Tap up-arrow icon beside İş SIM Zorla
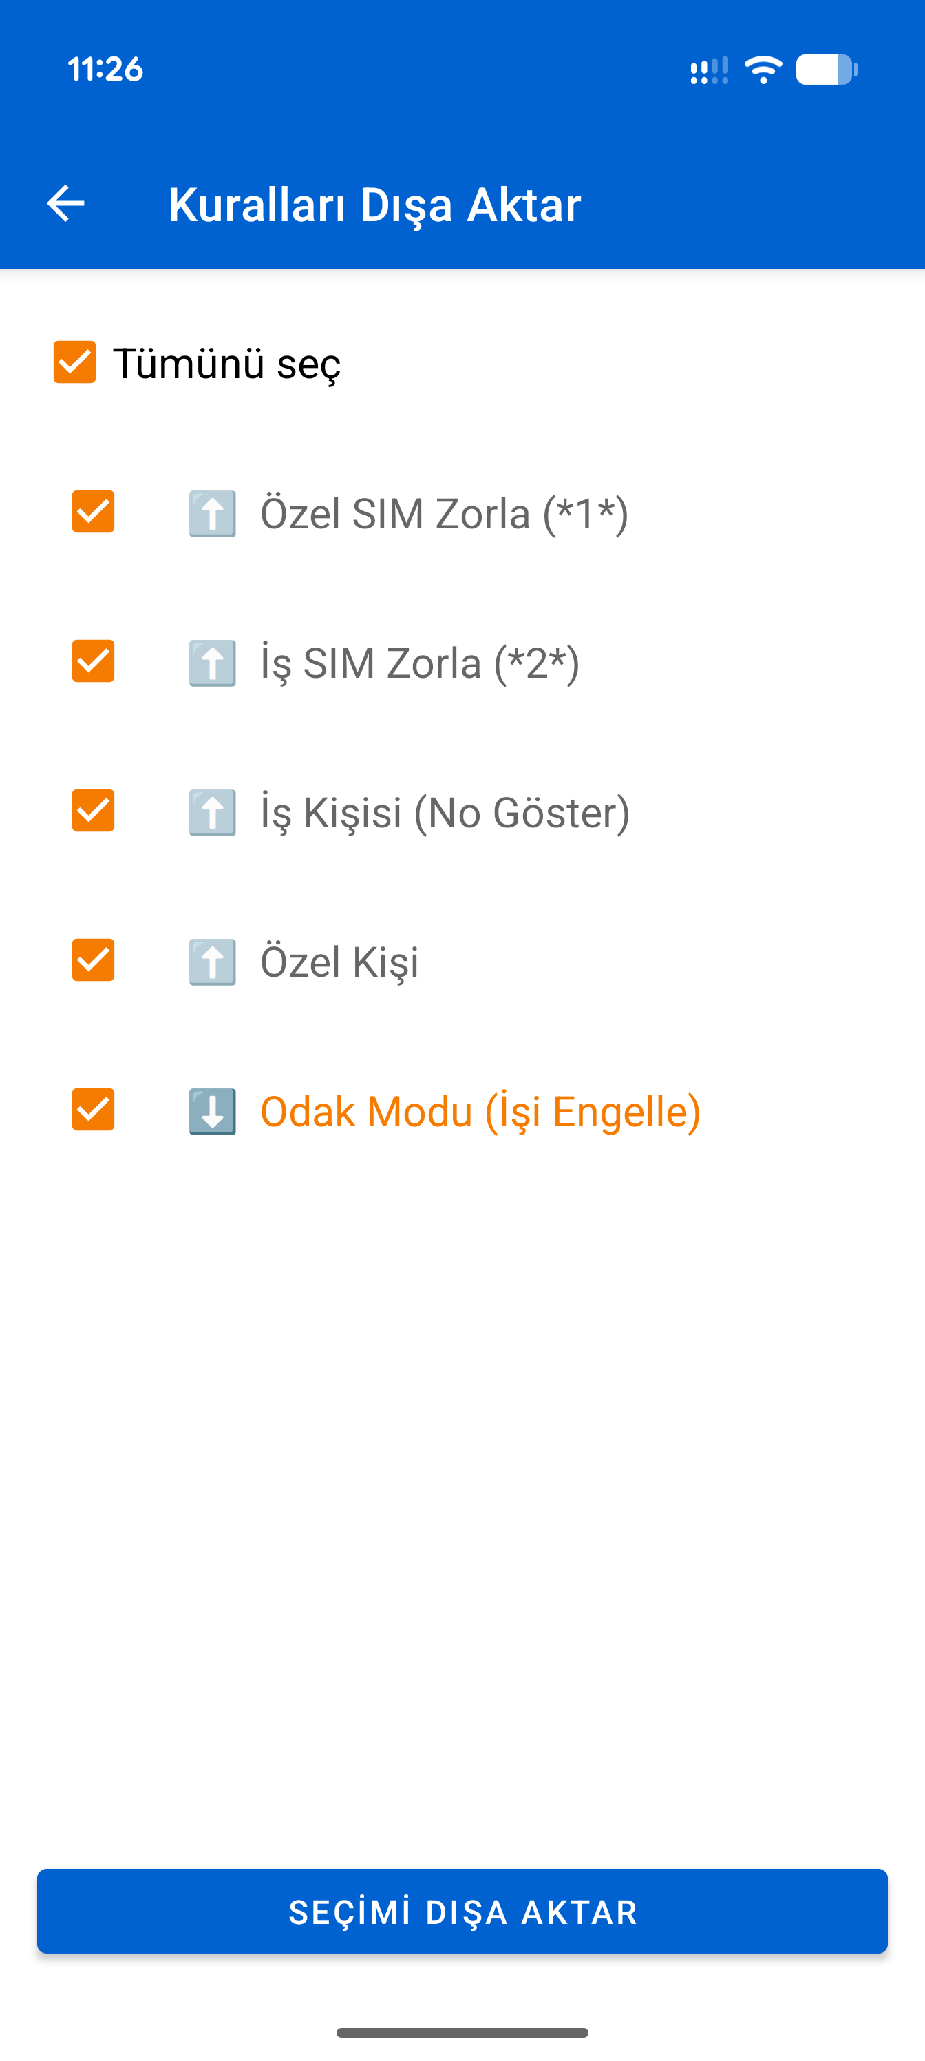This screenshot has width=925, height=2061. [212, 663]
